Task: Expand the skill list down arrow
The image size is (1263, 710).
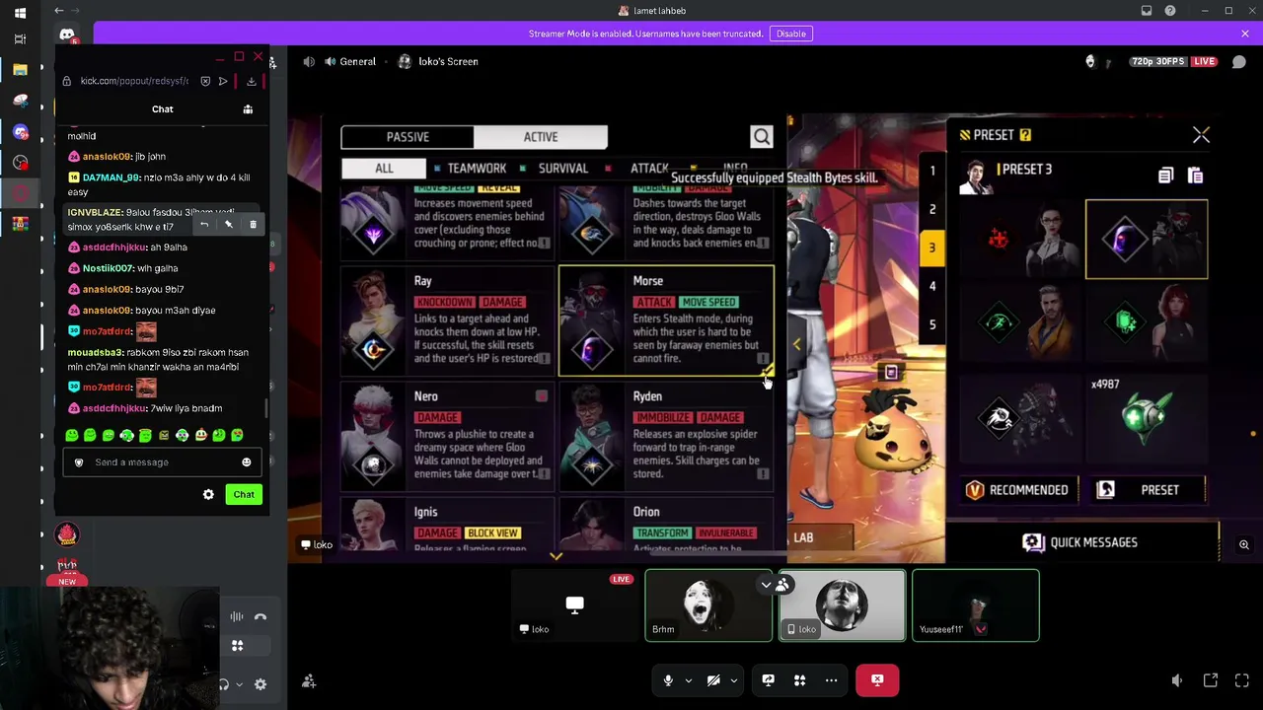Action: (x=557, y=557)
